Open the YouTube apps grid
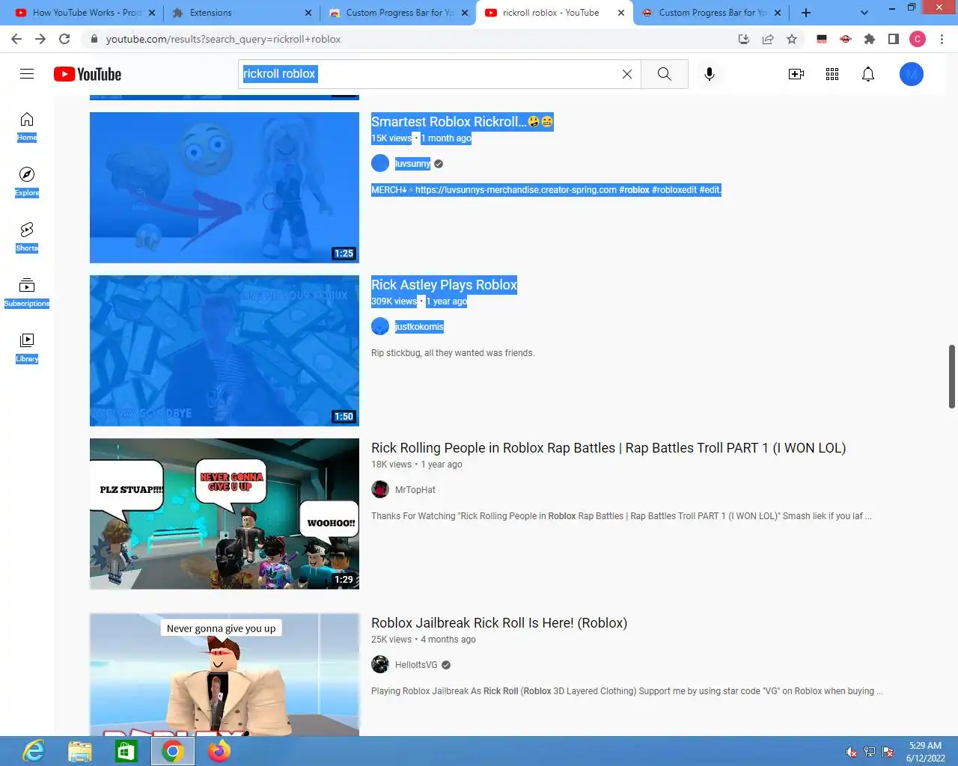 point(832,74)
